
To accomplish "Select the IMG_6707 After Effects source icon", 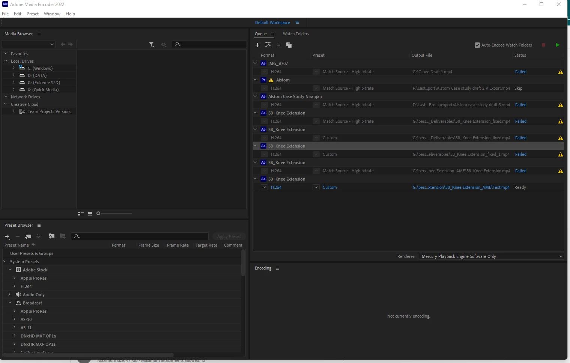I will tap(263, 63).
